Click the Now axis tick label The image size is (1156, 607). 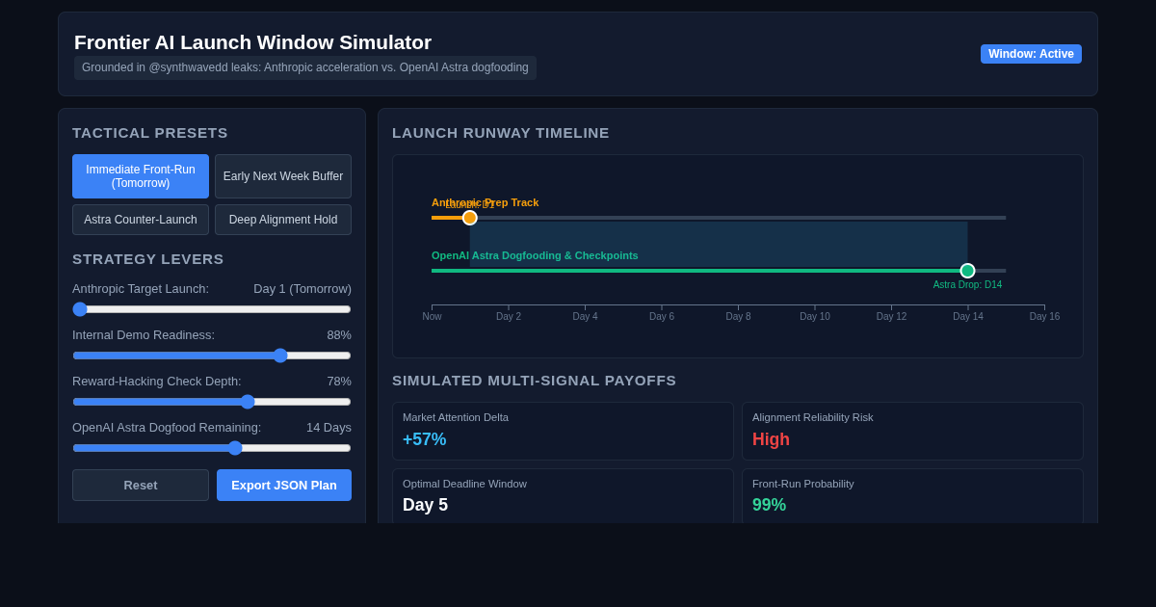coord(432,317)
